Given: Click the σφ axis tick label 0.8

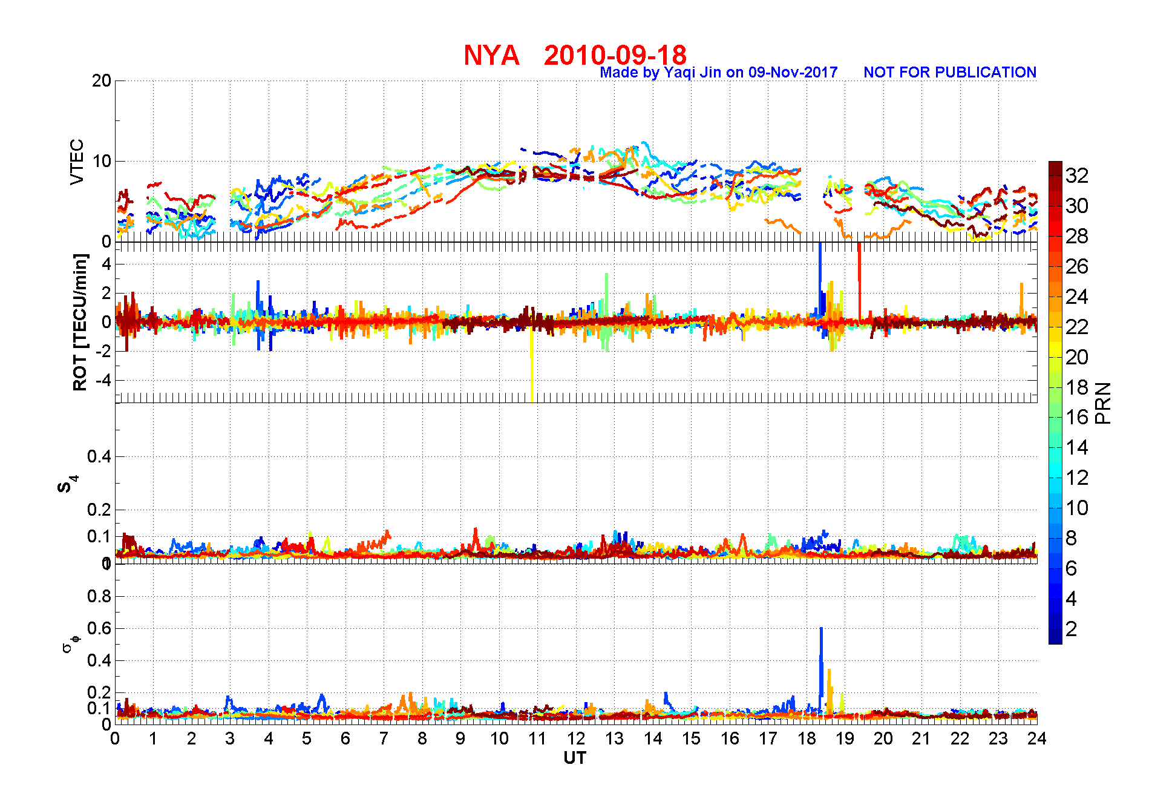Looking at the screenshot, I should point(99,596).
